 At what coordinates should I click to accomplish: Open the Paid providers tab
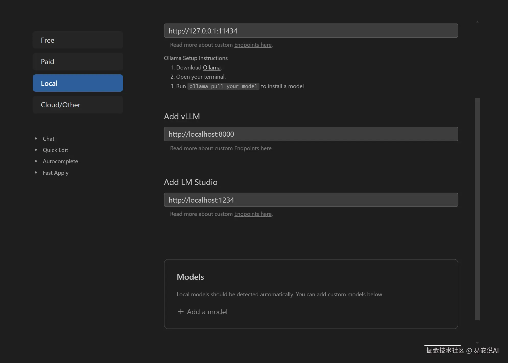[78, 62]
